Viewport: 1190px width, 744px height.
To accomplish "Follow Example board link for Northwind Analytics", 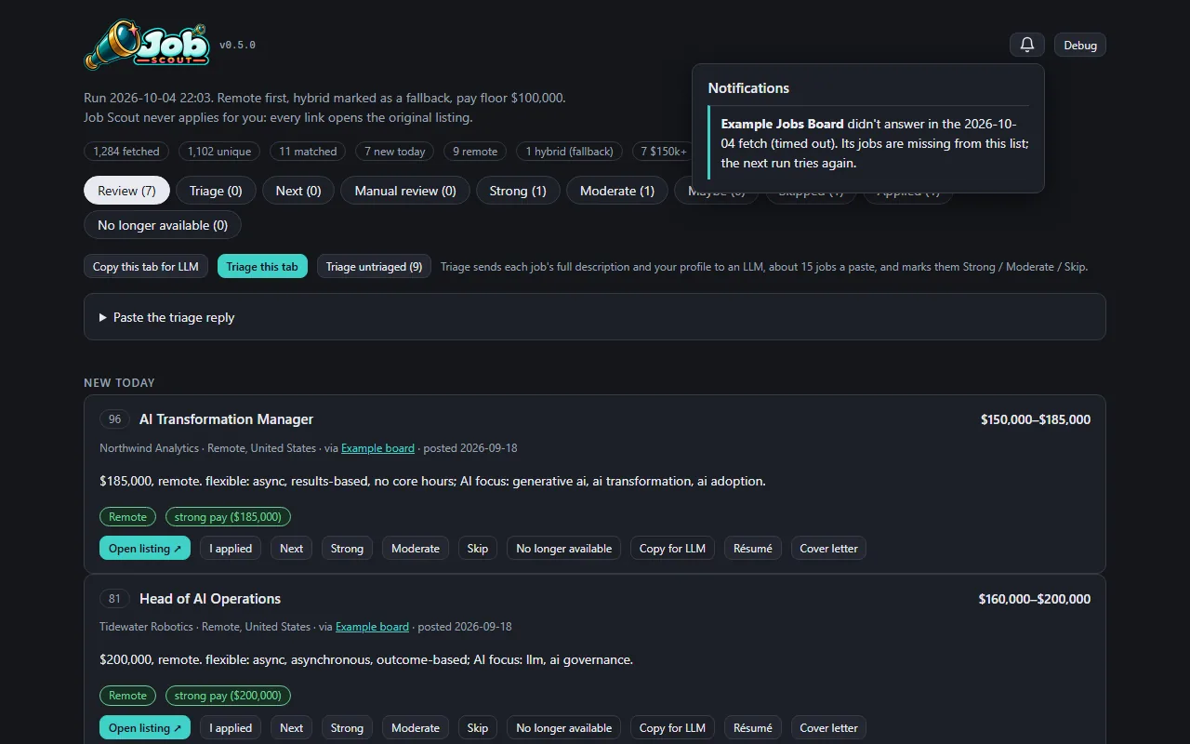I will [377, 448].
